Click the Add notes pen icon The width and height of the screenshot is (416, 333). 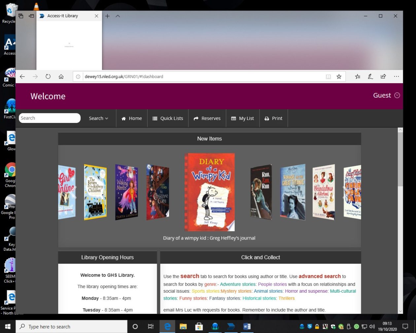click(x=370, y=76)
